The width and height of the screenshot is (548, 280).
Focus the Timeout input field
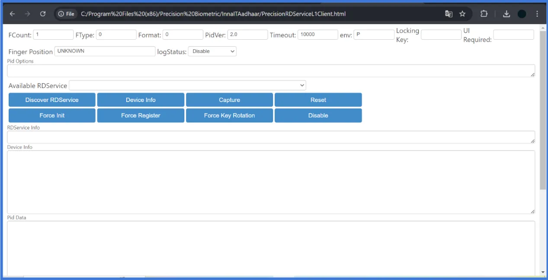(x=317, y=35)
